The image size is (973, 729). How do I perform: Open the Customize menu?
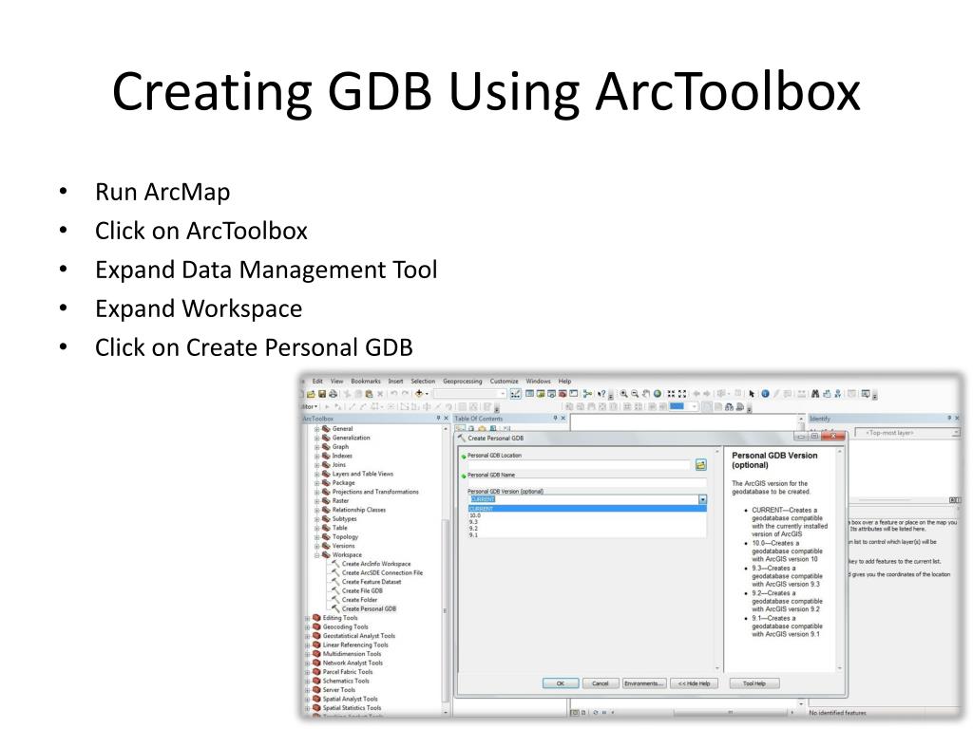(504, 382)
